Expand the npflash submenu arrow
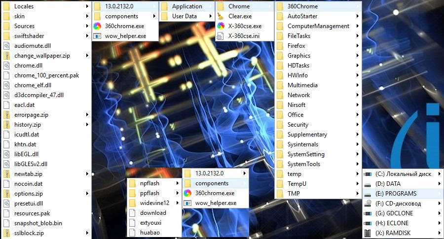444x239 pixels. pyautogui.click(x=177, y=183)
